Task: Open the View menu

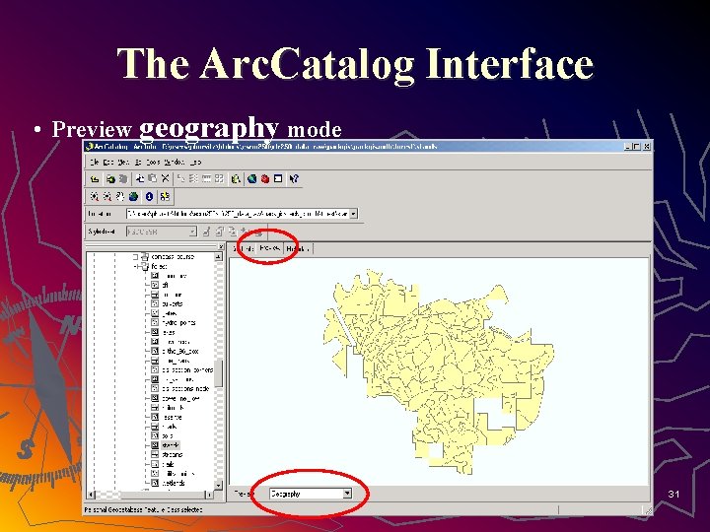Action: 123,162
